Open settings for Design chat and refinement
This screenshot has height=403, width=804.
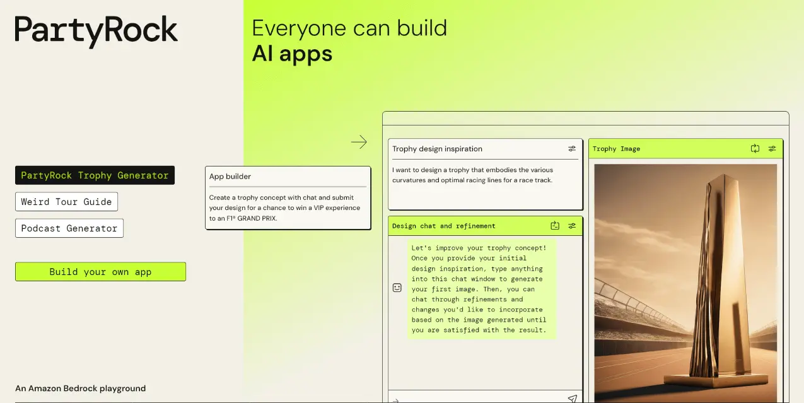pos(572,226)
